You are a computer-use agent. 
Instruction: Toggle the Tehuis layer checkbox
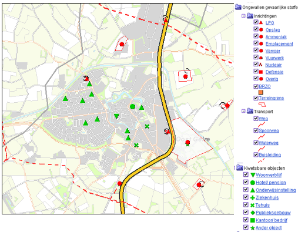pyautogui.click(x=246, y=204)
